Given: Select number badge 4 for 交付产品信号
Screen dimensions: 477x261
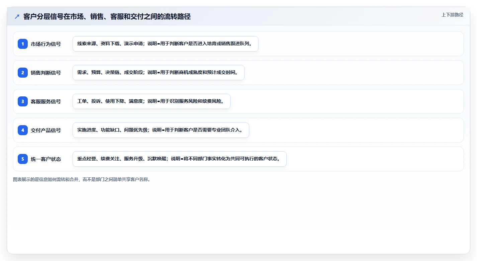Looking at the screenshot, I should [x=23, y=130].
